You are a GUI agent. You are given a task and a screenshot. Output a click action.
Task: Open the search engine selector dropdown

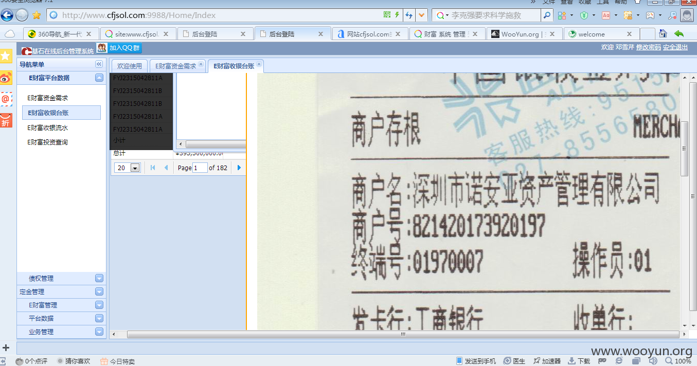442,15
